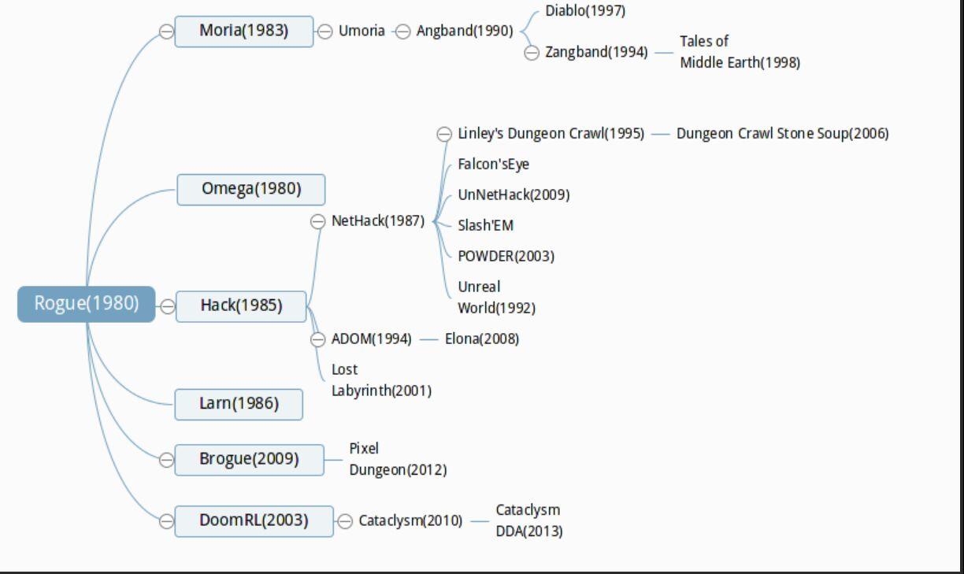The height and width of the screenshot is (574, 964).
Task: Select the DoomRL(2003) node
Action: click(x=254, y=521)
